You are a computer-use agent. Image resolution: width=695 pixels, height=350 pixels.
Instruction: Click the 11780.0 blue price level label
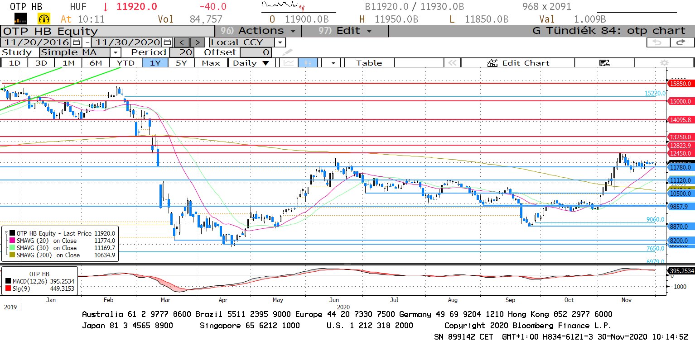(x=681, y=167)
